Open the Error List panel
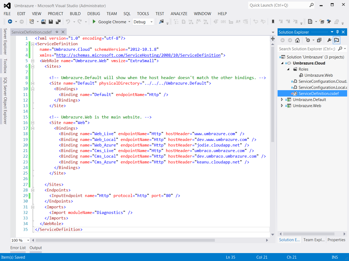This screenshot has height=261, width=349. [18, 248]
